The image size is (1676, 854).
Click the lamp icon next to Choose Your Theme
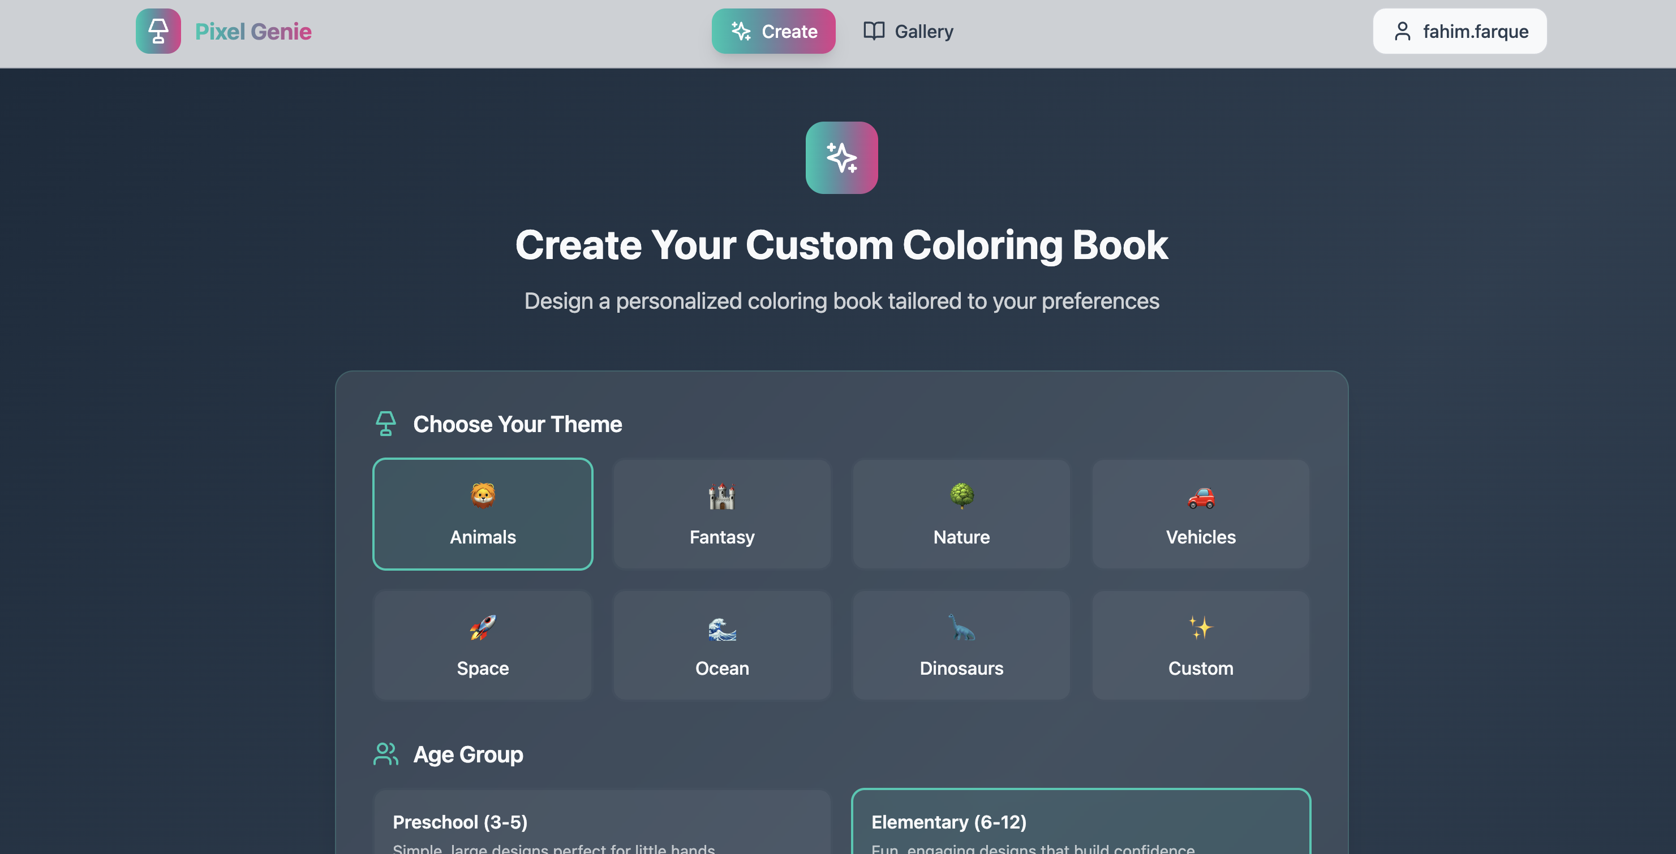(x=386, y=424)
